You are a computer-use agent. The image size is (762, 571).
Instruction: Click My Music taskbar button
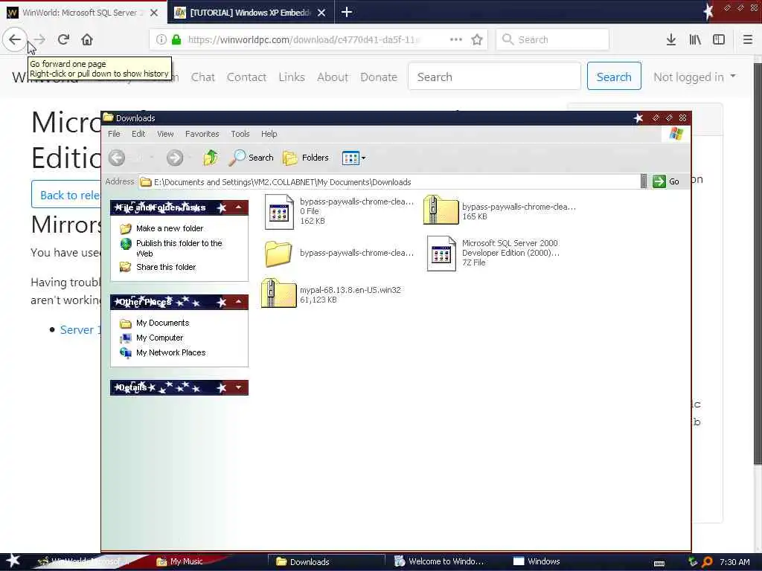tap(186, 562)
